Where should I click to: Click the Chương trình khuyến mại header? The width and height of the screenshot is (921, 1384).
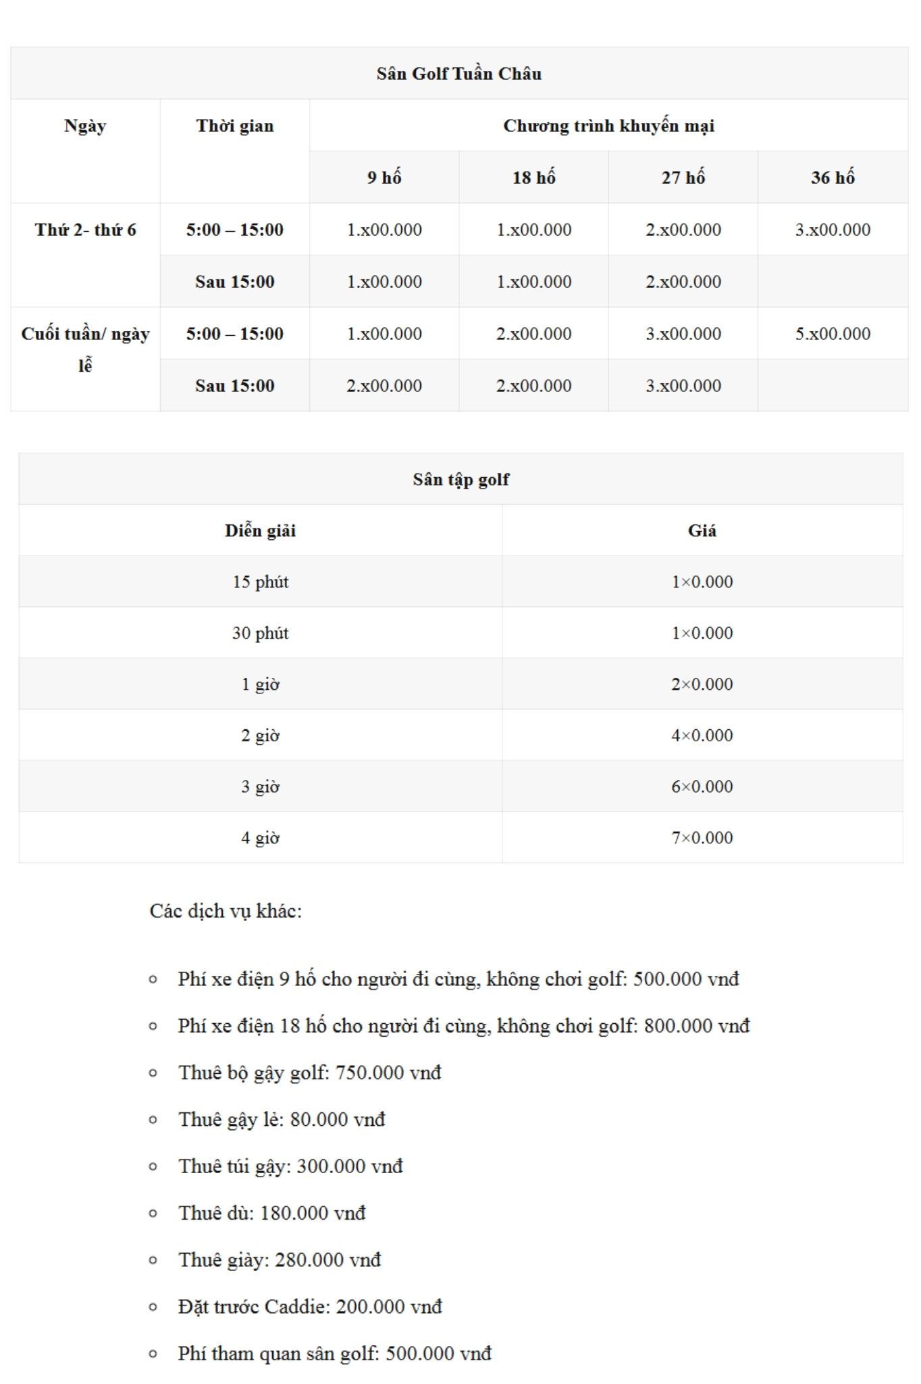coord(608,126)
